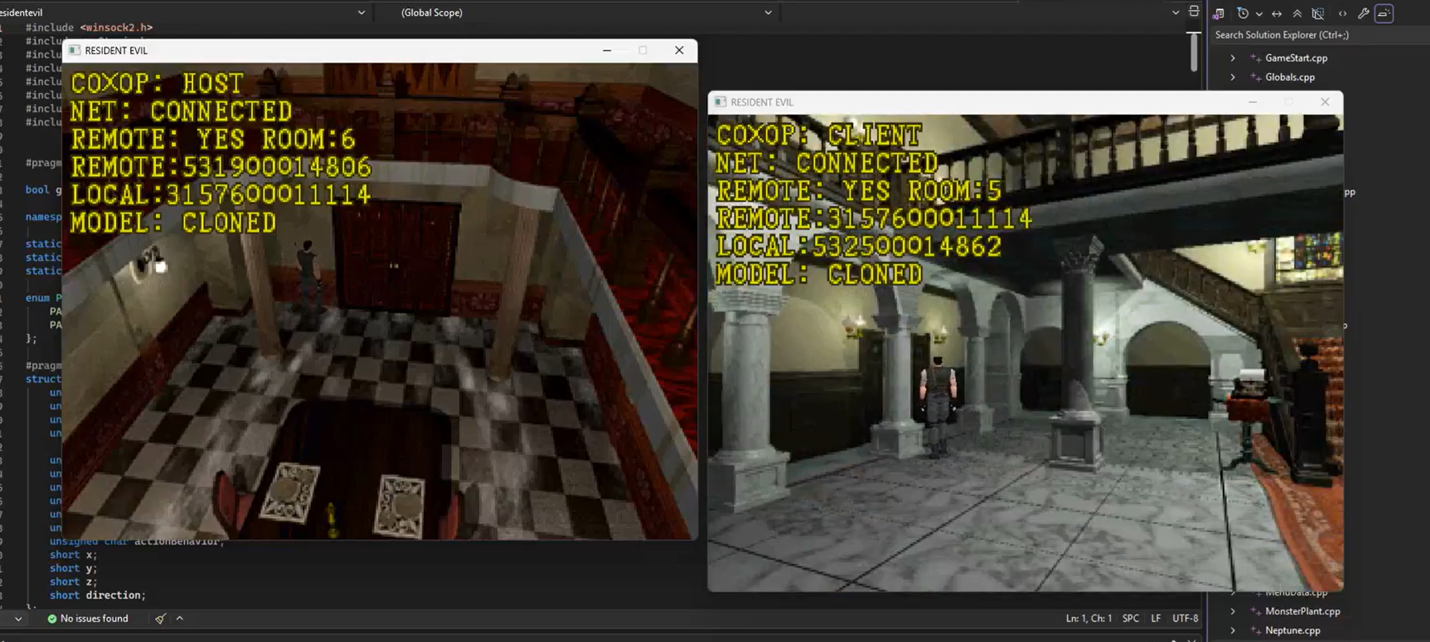
Task: Click the 'short x;' code line
Action: click(x=74, y=555)
